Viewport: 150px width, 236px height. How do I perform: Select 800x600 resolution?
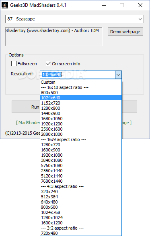[81, 207]
